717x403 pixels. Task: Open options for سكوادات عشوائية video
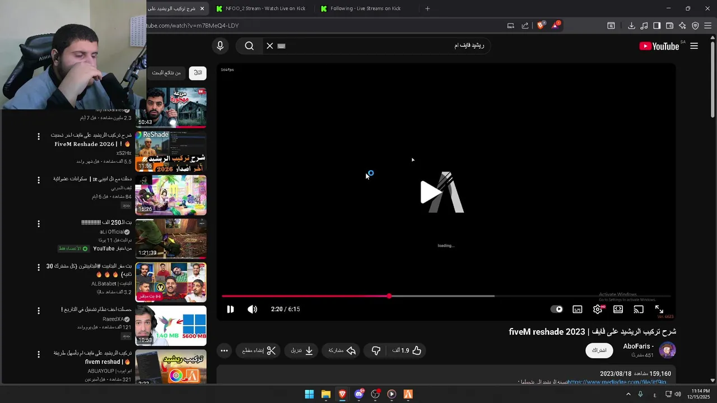point(39,180)
